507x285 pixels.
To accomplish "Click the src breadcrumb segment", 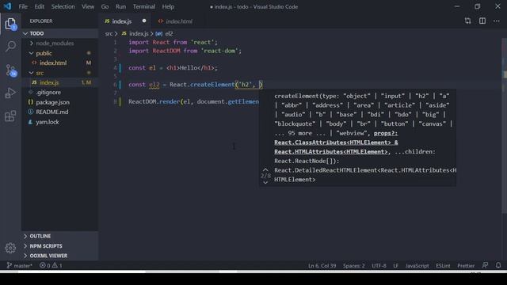I will point(109,33).
